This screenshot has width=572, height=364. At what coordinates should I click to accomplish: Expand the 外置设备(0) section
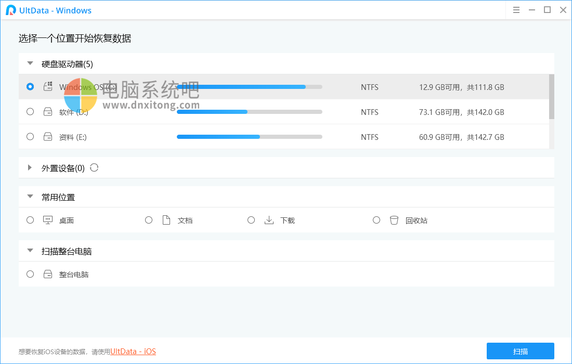coord(30,168)
